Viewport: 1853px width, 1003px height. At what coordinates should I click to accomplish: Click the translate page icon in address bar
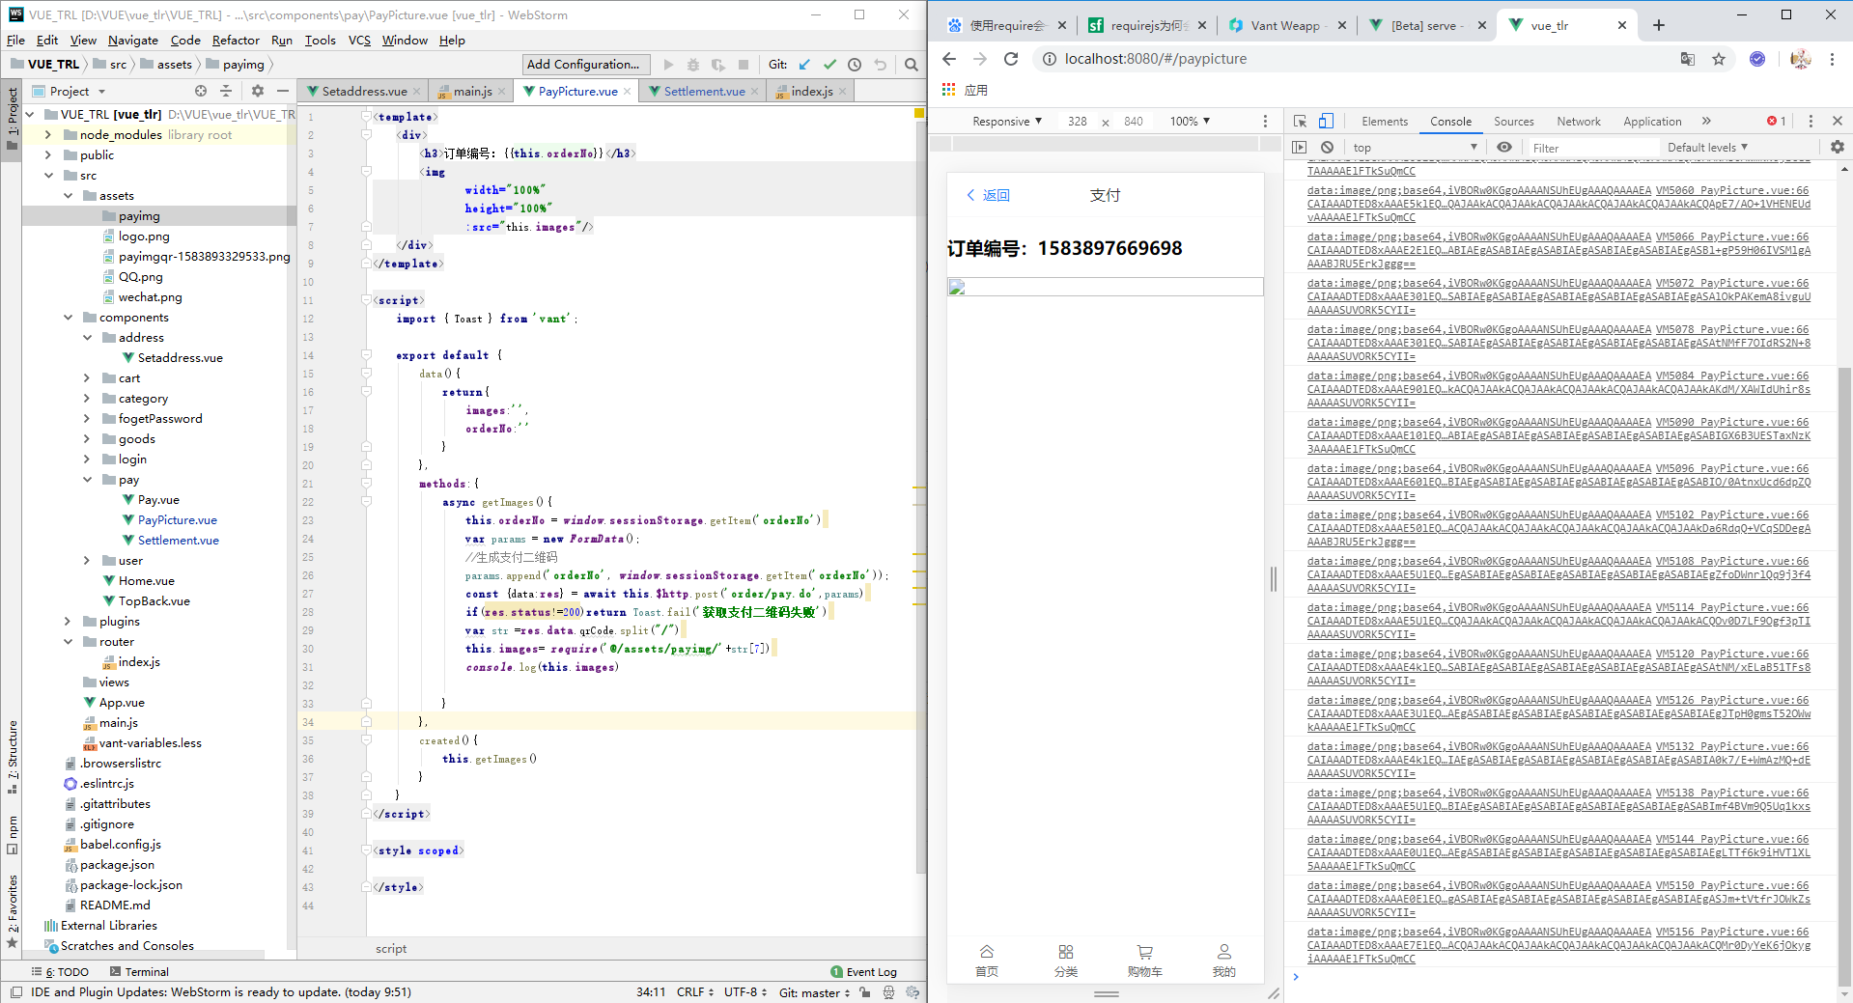point(1688,59)
